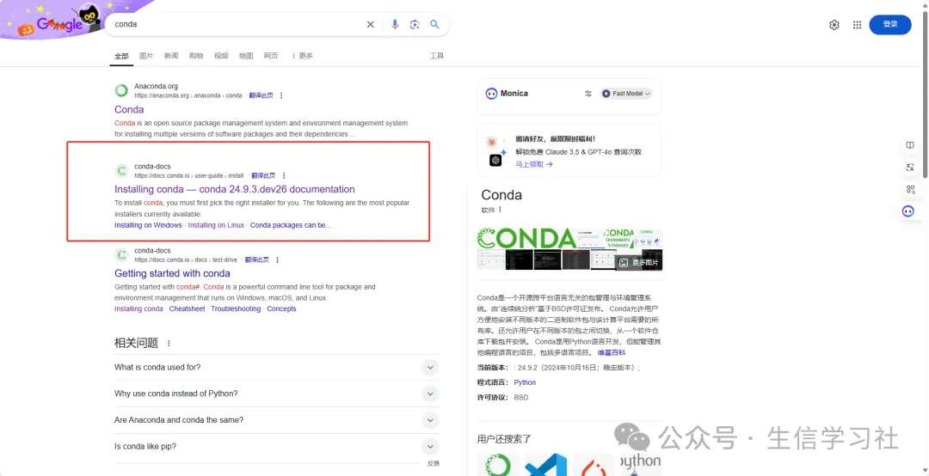The image size is (929, 476).
Task: Open the 工具 search tools
Action: pos(437,56)
